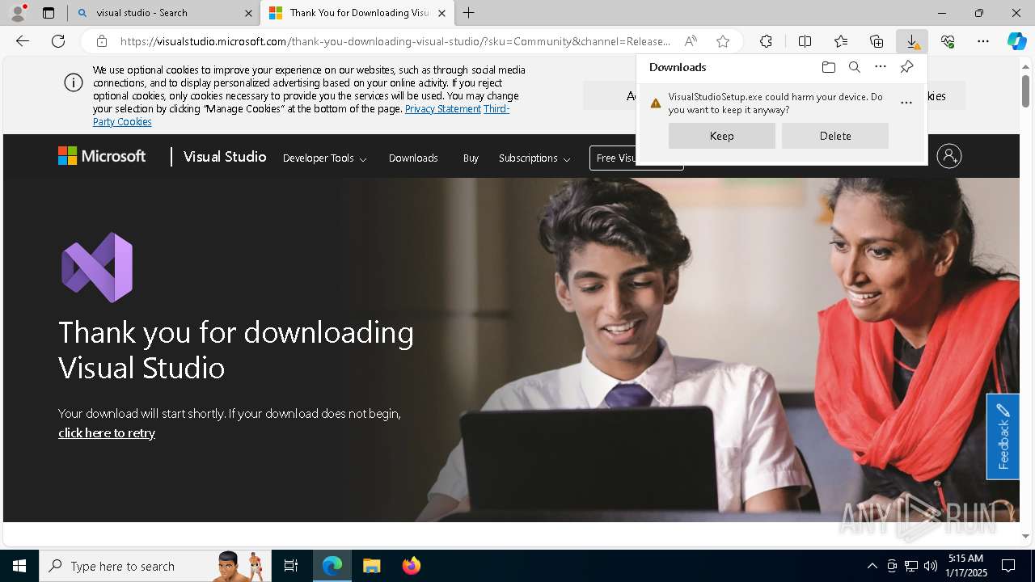Open Task View on the taskbar
The image size is (1035, 582).
[x=291, y=566]
